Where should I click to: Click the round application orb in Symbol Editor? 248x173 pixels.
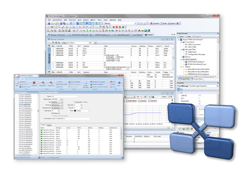click(x=17, y=77)
